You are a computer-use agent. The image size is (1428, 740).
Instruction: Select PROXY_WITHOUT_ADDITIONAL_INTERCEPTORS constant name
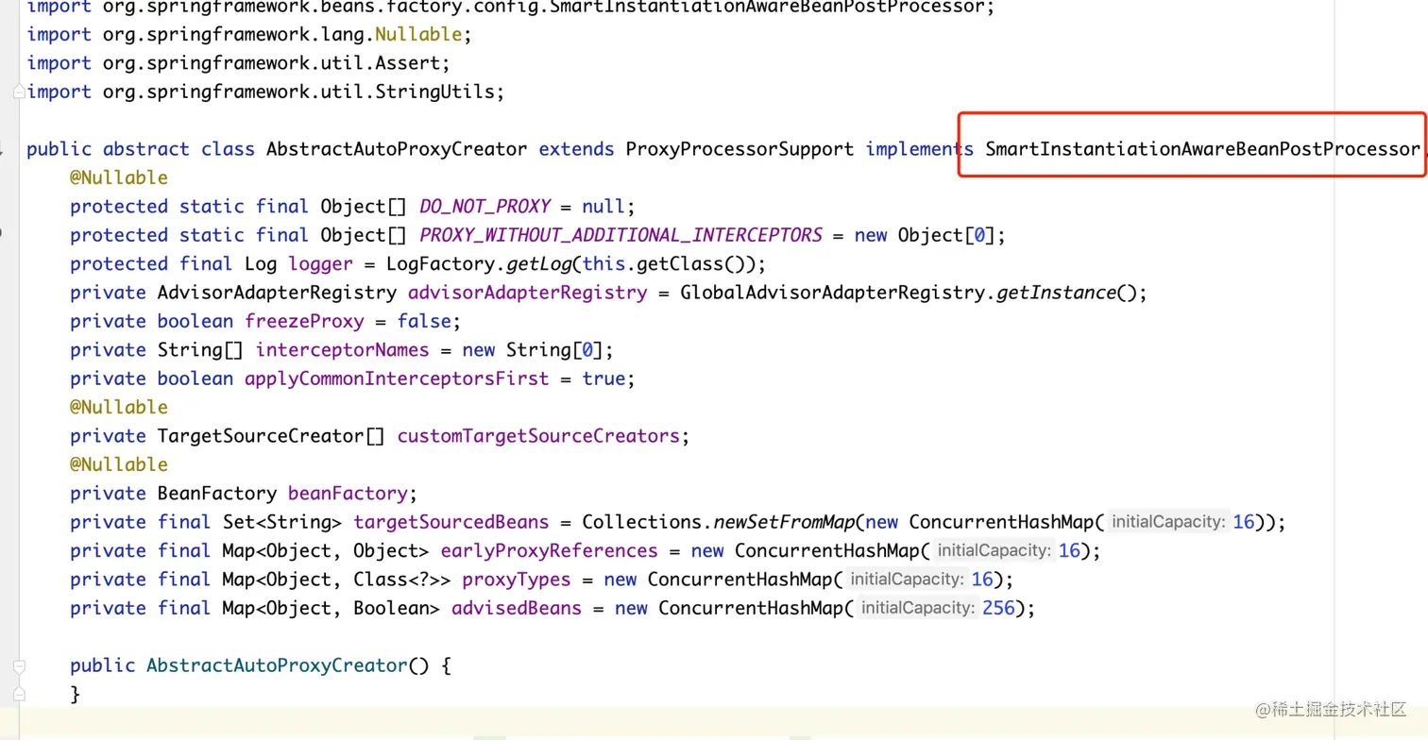620,235
